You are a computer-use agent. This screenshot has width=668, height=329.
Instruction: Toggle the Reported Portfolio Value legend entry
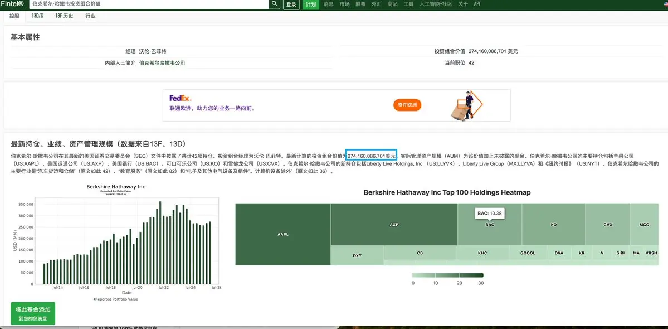[116, 299]
